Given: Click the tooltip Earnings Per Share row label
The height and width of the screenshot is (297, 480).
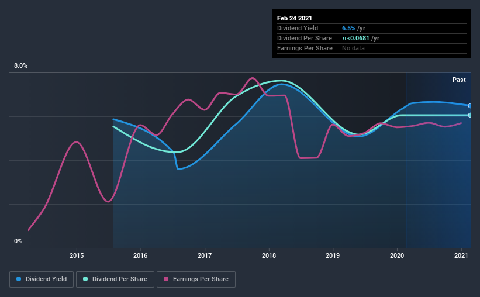Looking at the screenshot, I should pyautogui.click(x=305, y=48).
